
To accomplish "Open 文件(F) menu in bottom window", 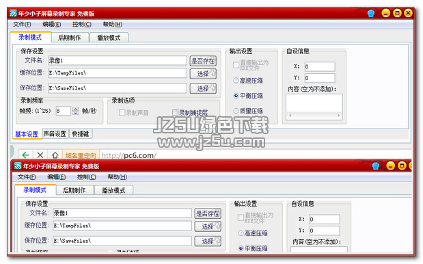I will tap(27, 177).
